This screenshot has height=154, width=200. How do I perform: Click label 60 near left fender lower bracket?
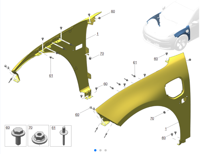coord(105,84)
